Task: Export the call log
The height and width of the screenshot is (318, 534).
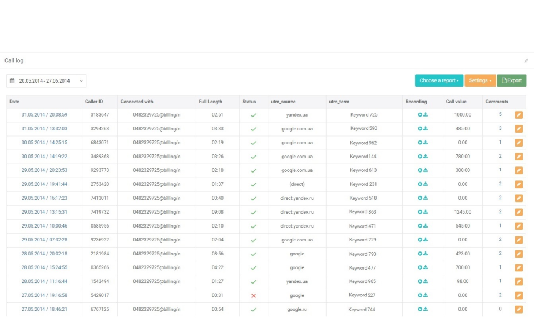Action: coord(511,80)
